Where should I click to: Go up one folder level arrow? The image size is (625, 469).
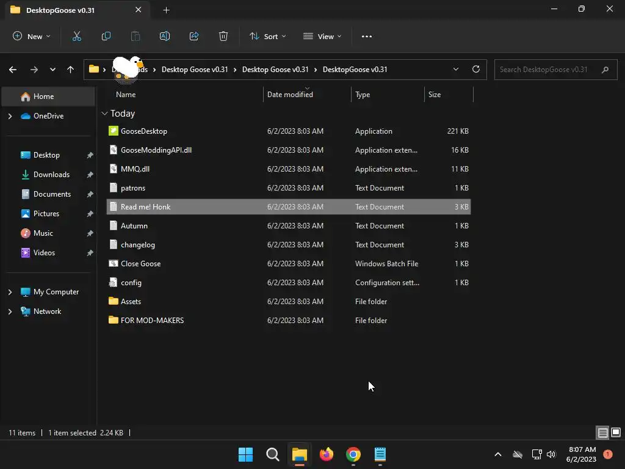click(x=71, y=70)
